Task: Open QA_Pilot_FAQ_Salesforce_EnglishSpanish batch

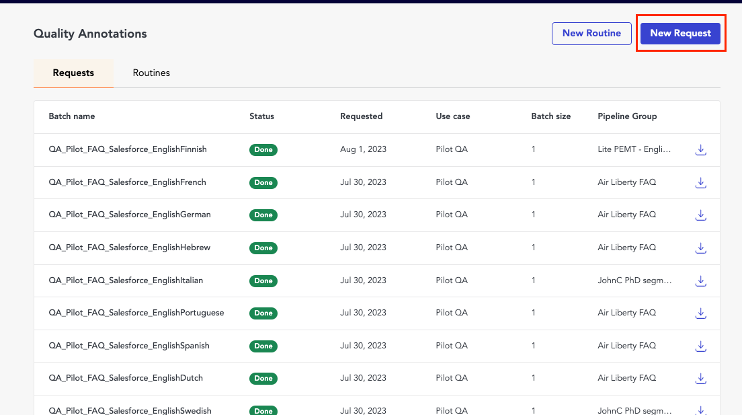Action: pos(129,345)
